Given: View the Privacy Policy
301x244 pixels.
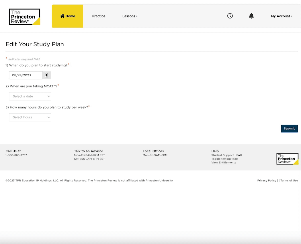Looking at the screenshot, I should tap(267, 180).
